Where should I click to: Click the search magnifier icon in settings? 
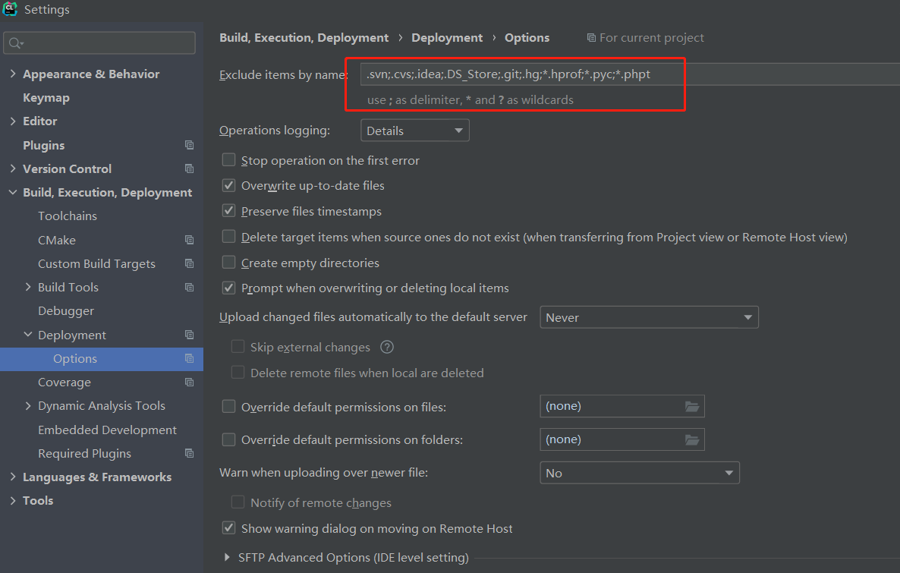tap(15, 43)
